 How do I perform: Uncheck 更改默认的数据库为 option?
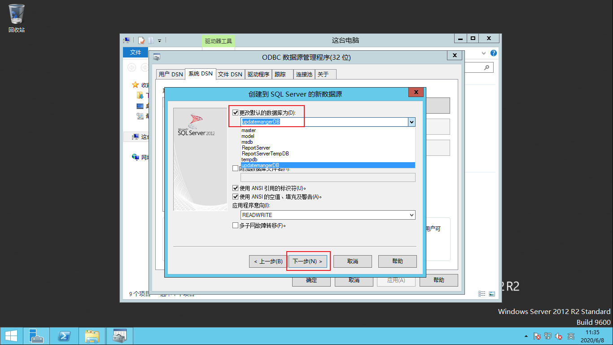coord(236,112)
